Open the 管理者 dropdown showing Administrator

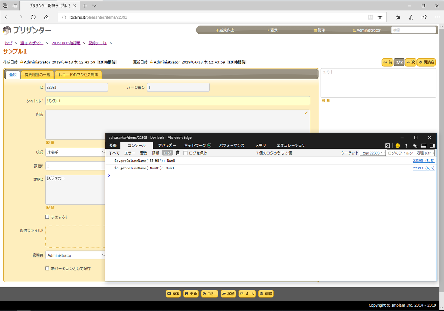tap(75, 255)
